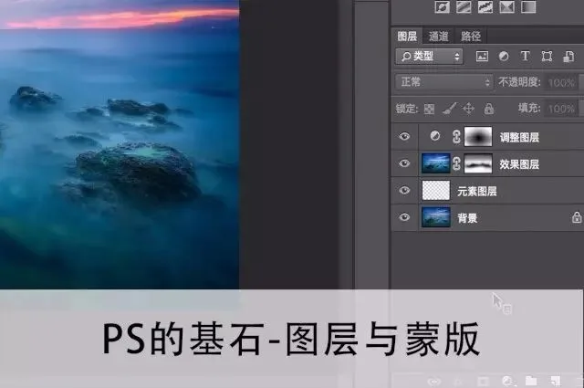Lock all (padlock icon next to 锁定)
Image resolution: width=584 pixels, height=388 pixels.
[489, 109]
